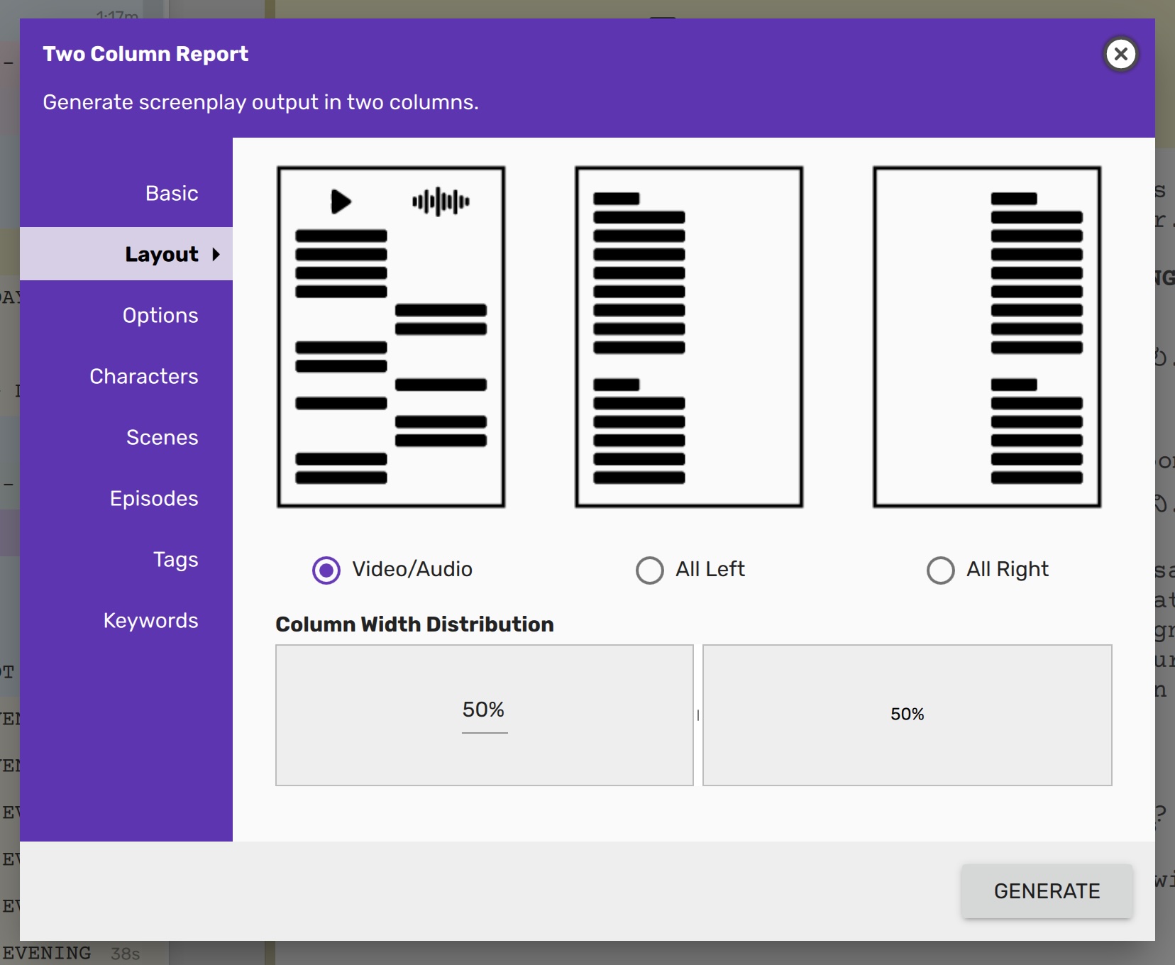Click the arrow next to Layout

click(x=216, y=254)
